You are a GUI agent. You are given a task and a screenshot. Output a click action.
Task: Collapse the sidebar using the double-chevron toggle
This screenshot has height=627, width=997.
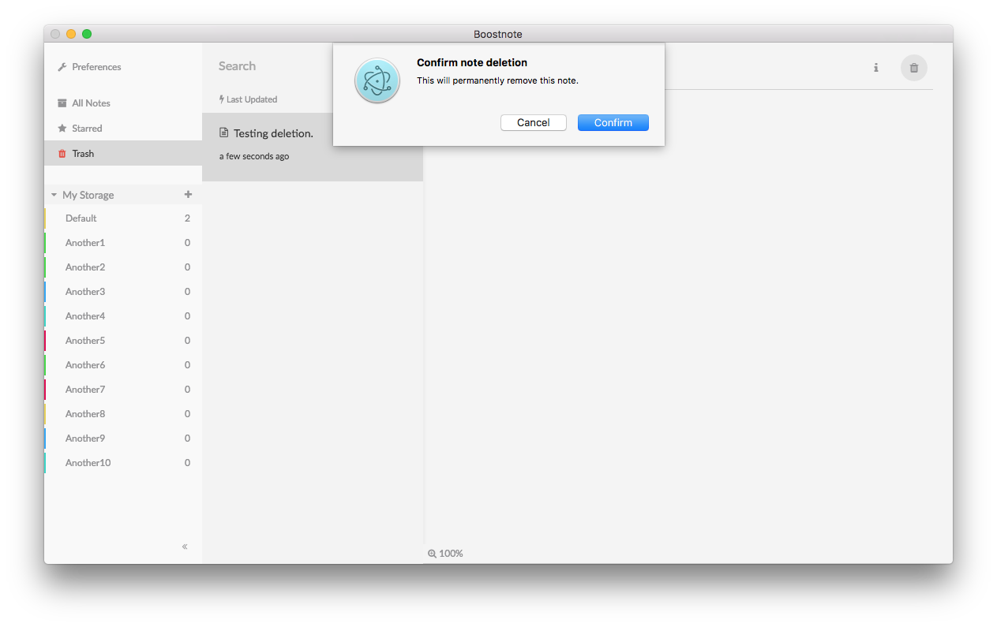pos(184,546)
